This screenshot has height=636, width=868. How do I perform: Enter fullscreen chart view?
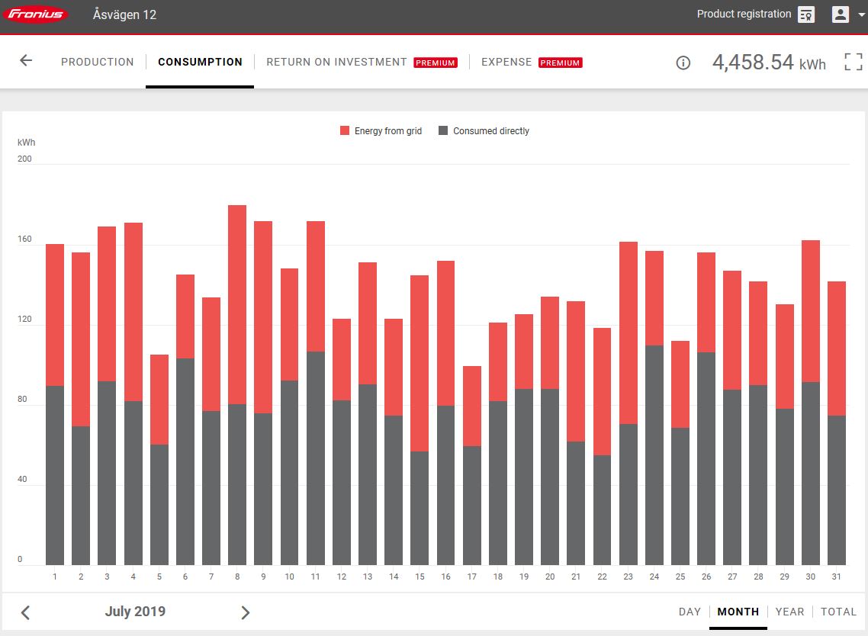pyautogui.click(x=854, y=62)
